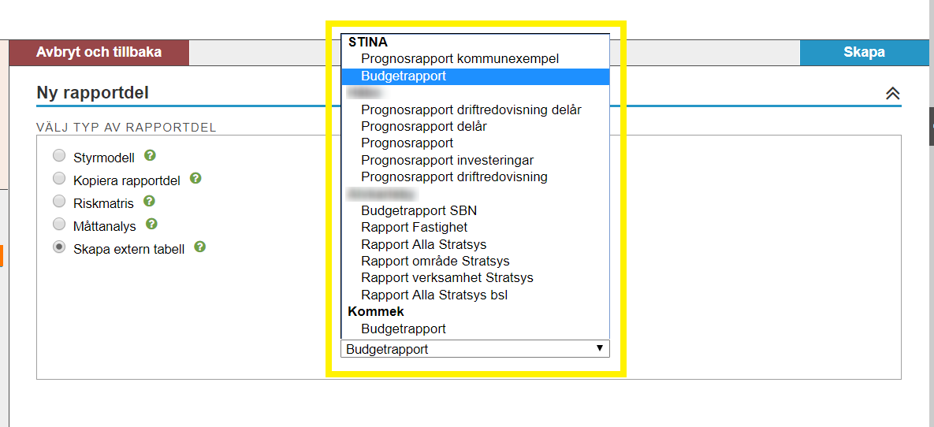This screenshot has width=934, height=427.
Task: Choose the Måttanalys radio option
Action: pyautogui.click(x=59, y=225)
